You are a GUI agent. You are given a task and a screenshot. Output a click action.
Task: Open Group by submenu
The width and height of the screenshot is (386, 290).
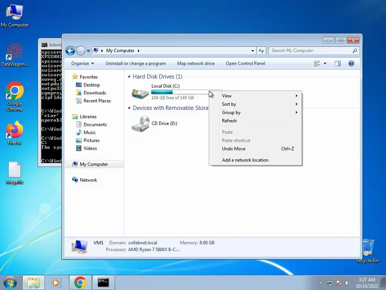[x=256, y=113]
